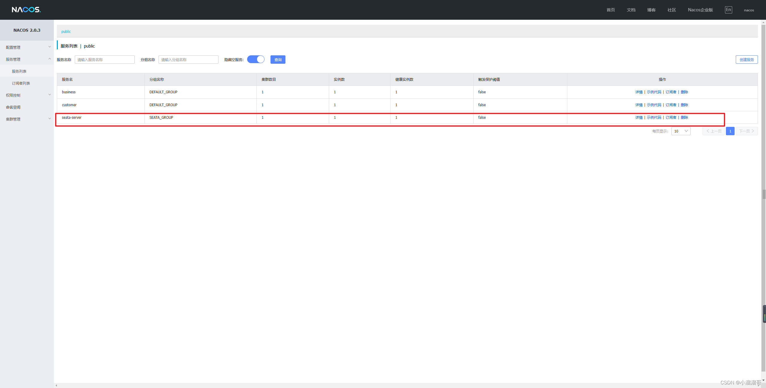Click the 触发保护阈值 column header
The height and width of the screenshot is (388, 766).
[520, 80]
